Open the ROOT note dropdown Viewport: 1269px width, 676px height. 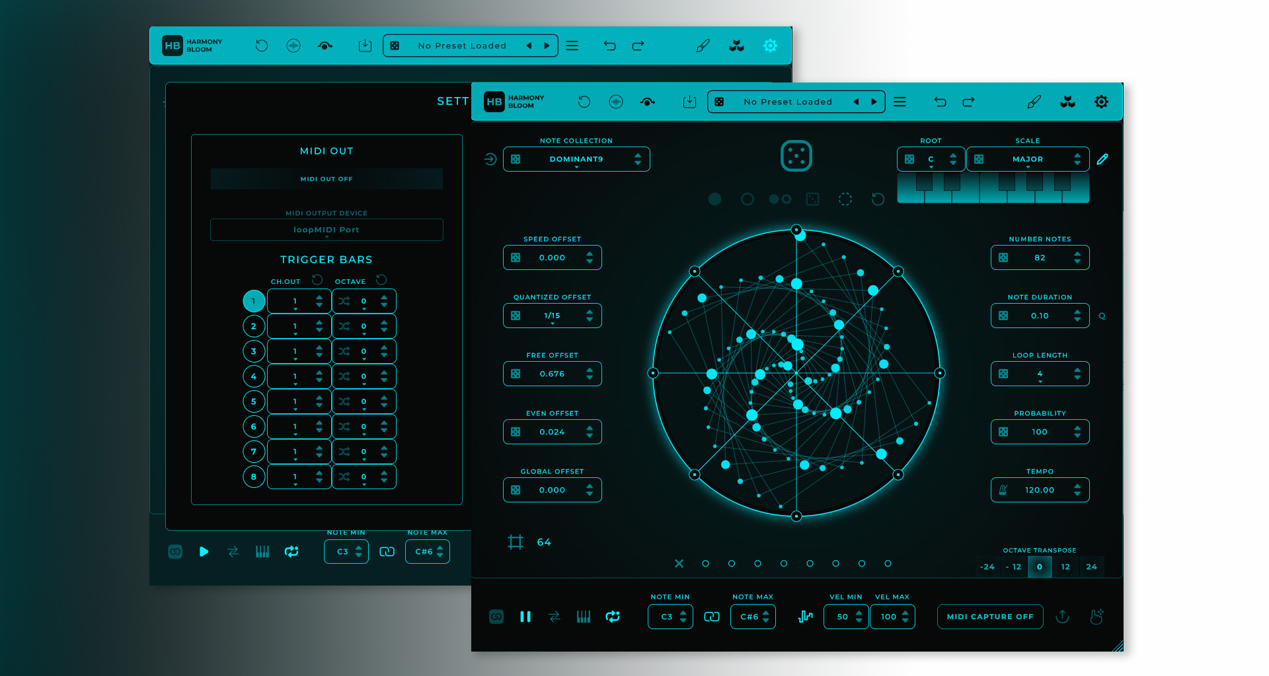point(930,158)
